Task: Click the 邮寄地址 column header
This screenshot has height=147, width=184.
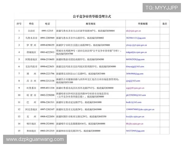Action: click(x=90, y=24)
